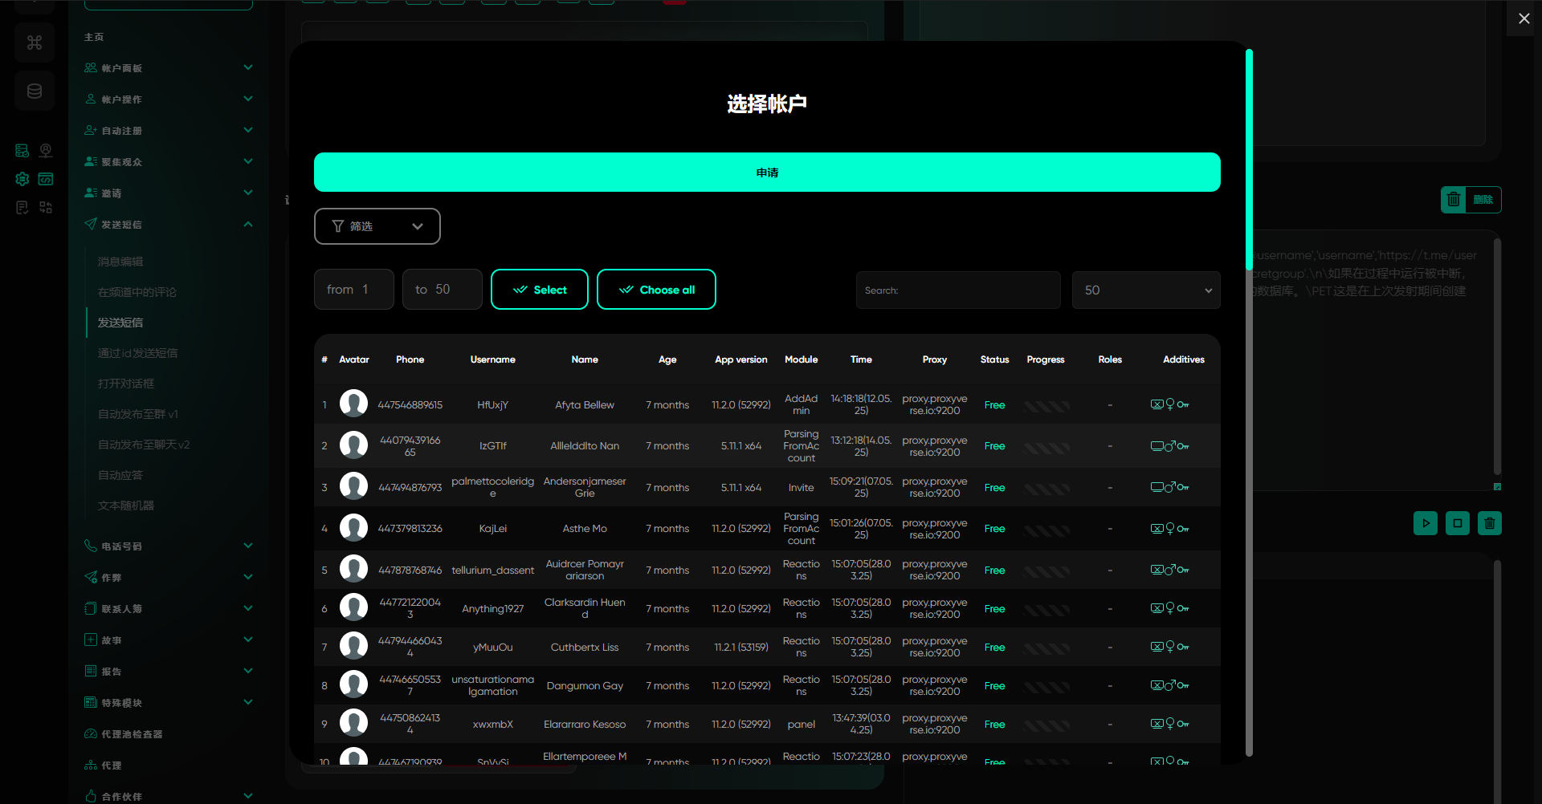Image resolution: width=1542 pixels, height=804 pixels.
Task: Click avatar of account HfUxjY
Action: [x=353, y=404]
